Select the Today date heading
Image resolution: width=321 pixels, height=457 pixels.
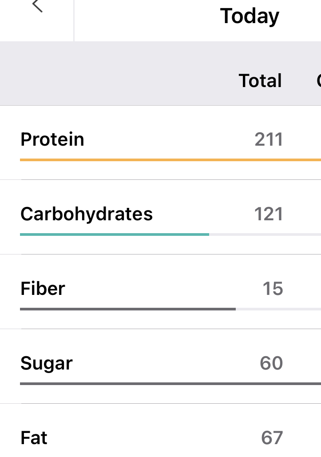pyautogui.click(x=250, y=16)
